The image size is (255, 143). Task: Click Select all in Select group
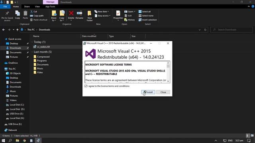[145, 12]
